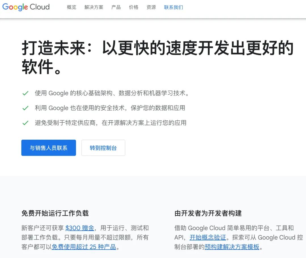Click the headline 打造未来：以更快的速度开发出更好的软件。
This screenshot has height=258, width=306.
[158, 57]
